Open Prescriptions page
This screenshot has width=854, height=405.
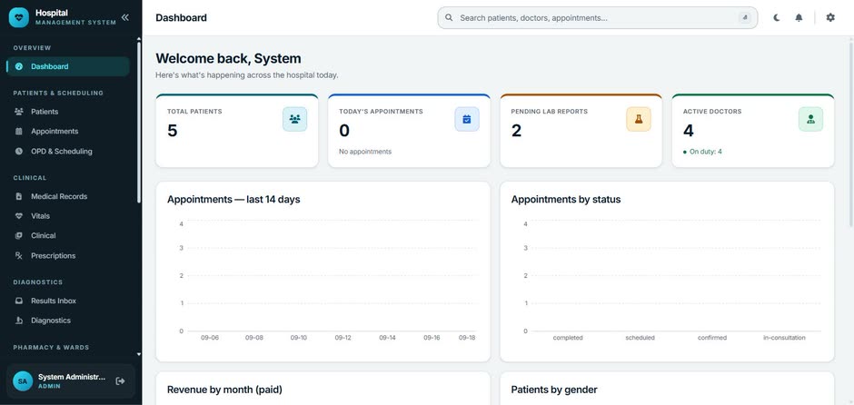pyautogui.click(x=68, y=256)
